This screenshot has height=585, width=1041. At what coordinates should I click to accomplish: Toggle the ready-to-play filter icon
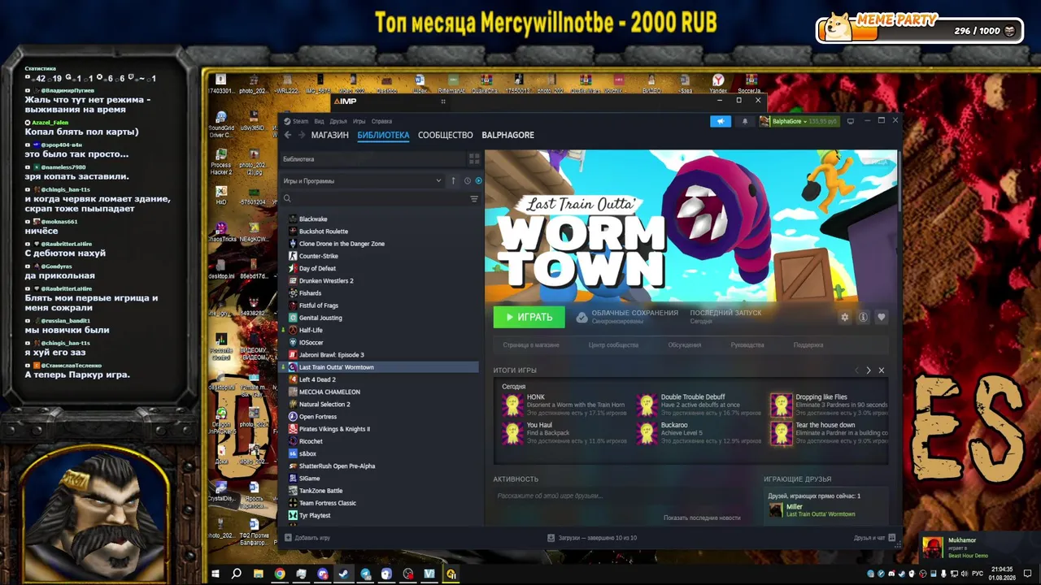click(x=478, y=180)
